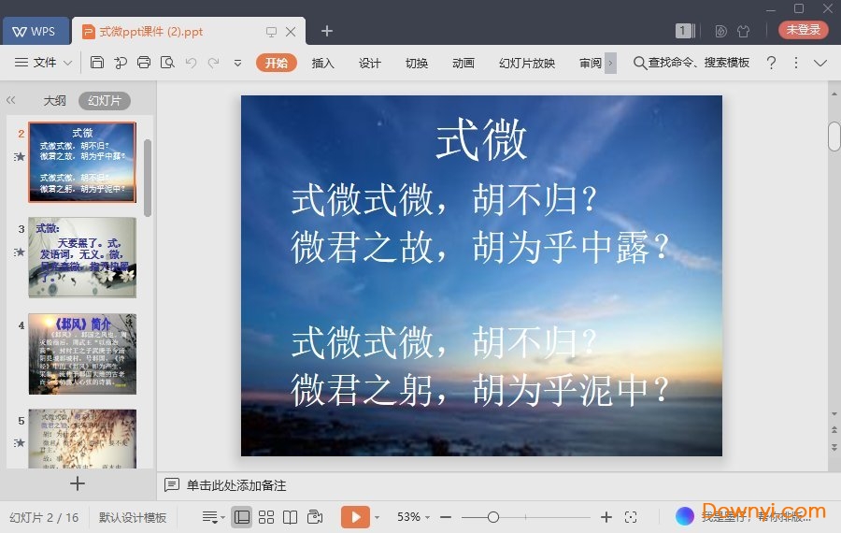This screenshot has width=841, height=533.
Task: Select the 开始 ribbon tab
Action: (277, 63)
